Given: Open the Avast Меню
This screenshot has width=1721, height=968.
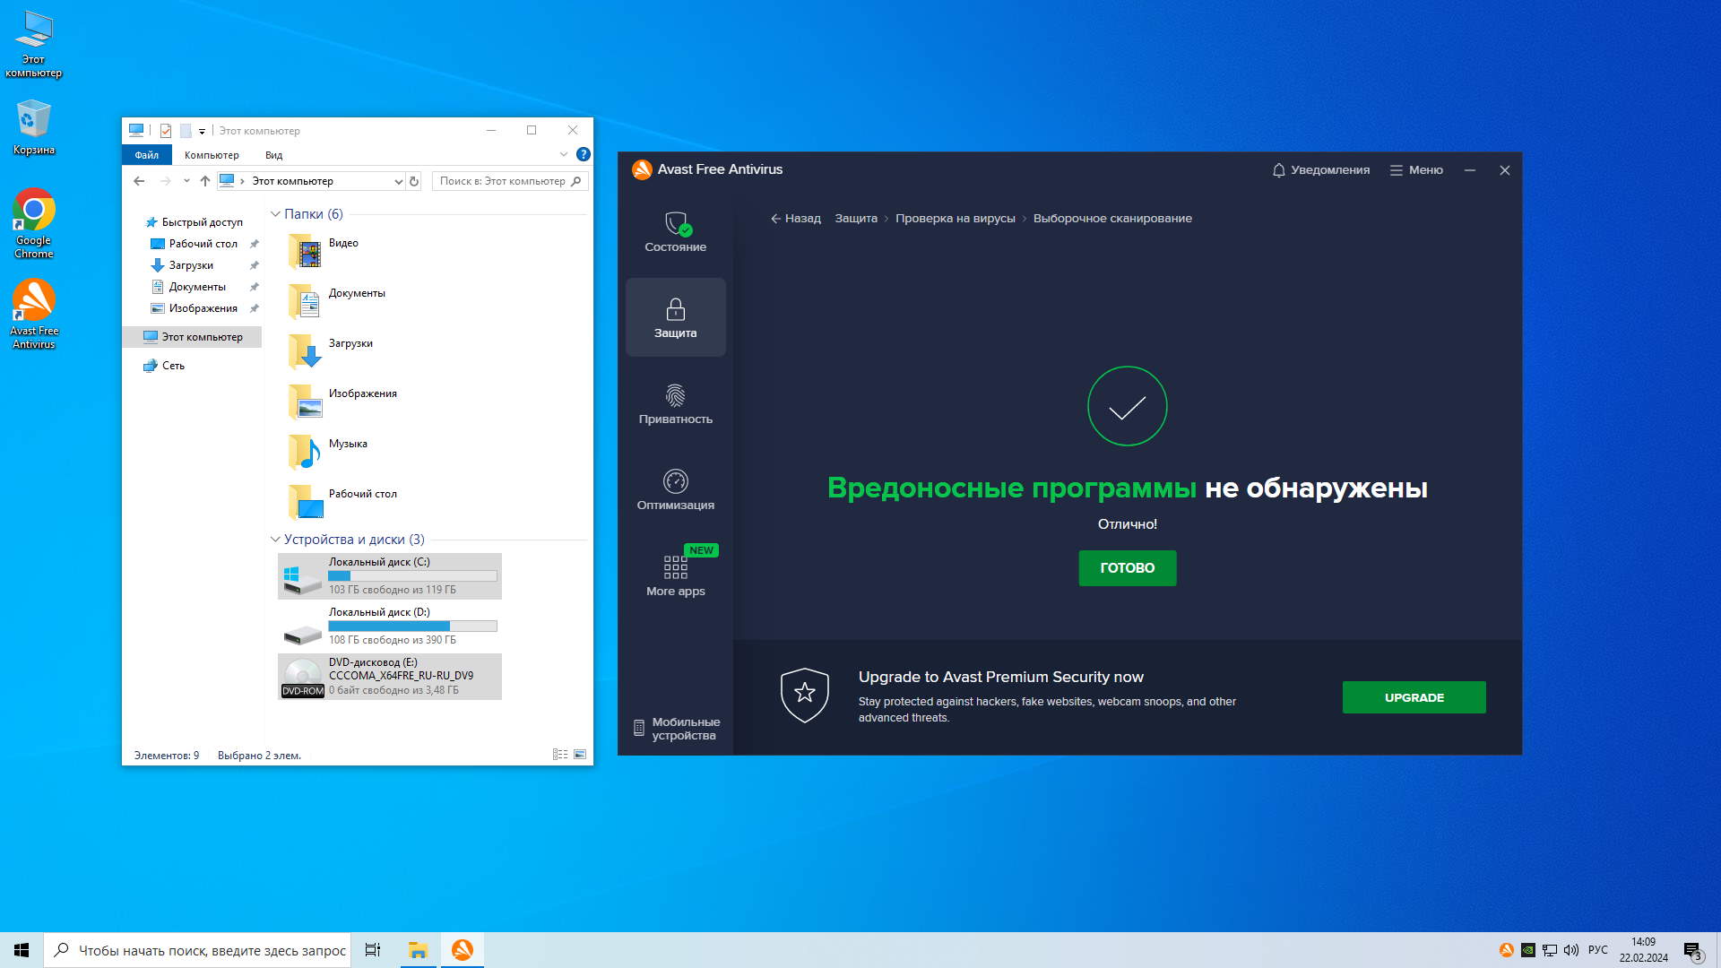Looking at the screenshot, I should coord(1416,170).
